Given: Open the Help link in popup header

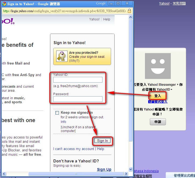Looking at the screenshot, I should pos(107,19).
